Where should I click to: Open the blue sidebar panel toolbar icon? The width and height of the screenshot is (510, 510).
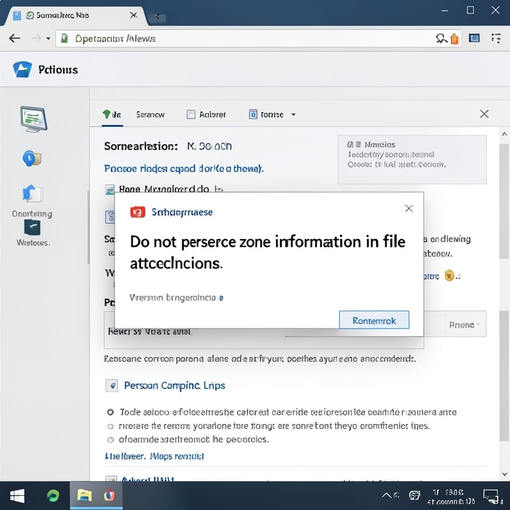pyautogui.click(x=474, y=38)
